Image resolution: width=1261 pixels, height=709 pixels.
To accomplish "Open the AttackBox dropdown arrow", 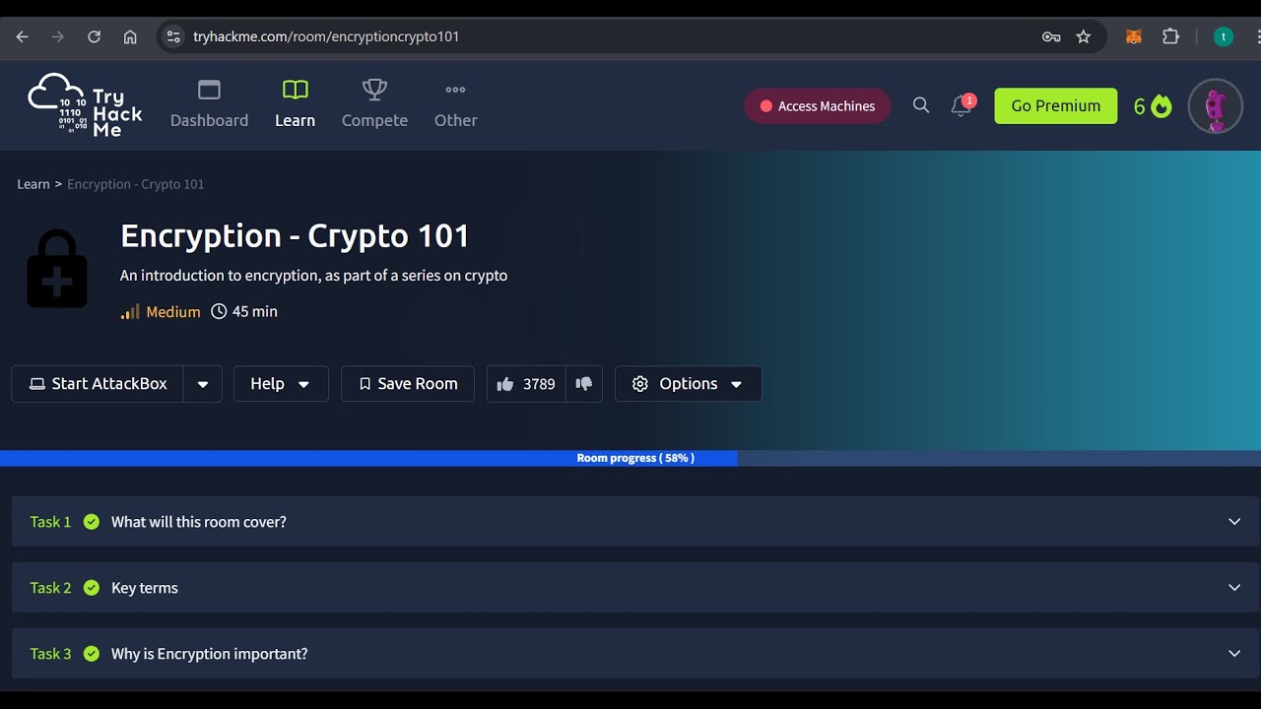I will click(x=203, y=384).
